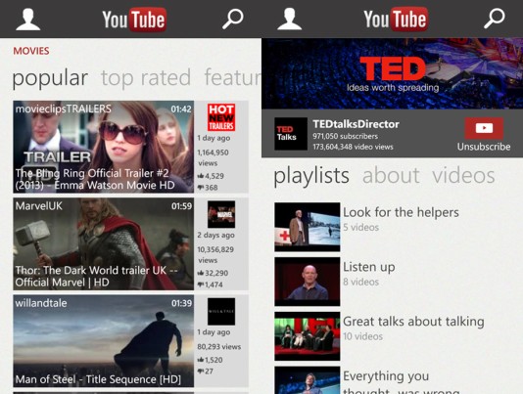Tap thumbs-down icon for Man of Steel

pyautogui.click(x=201, y=372)
